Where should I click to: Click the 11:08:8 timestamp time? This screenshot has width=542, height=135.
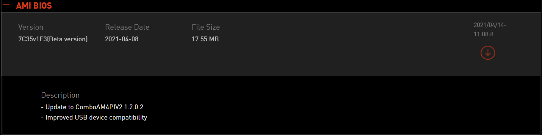click(483, 34)
